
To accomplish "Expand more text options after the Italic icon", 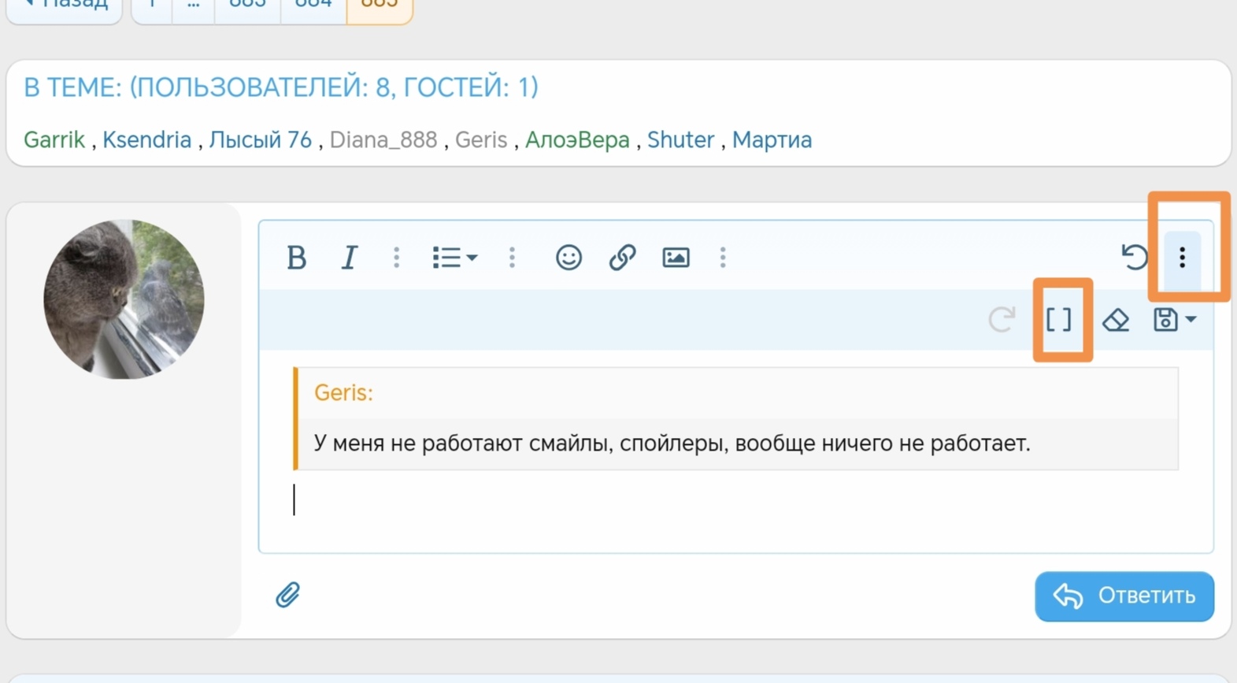I will pos(397,258).
